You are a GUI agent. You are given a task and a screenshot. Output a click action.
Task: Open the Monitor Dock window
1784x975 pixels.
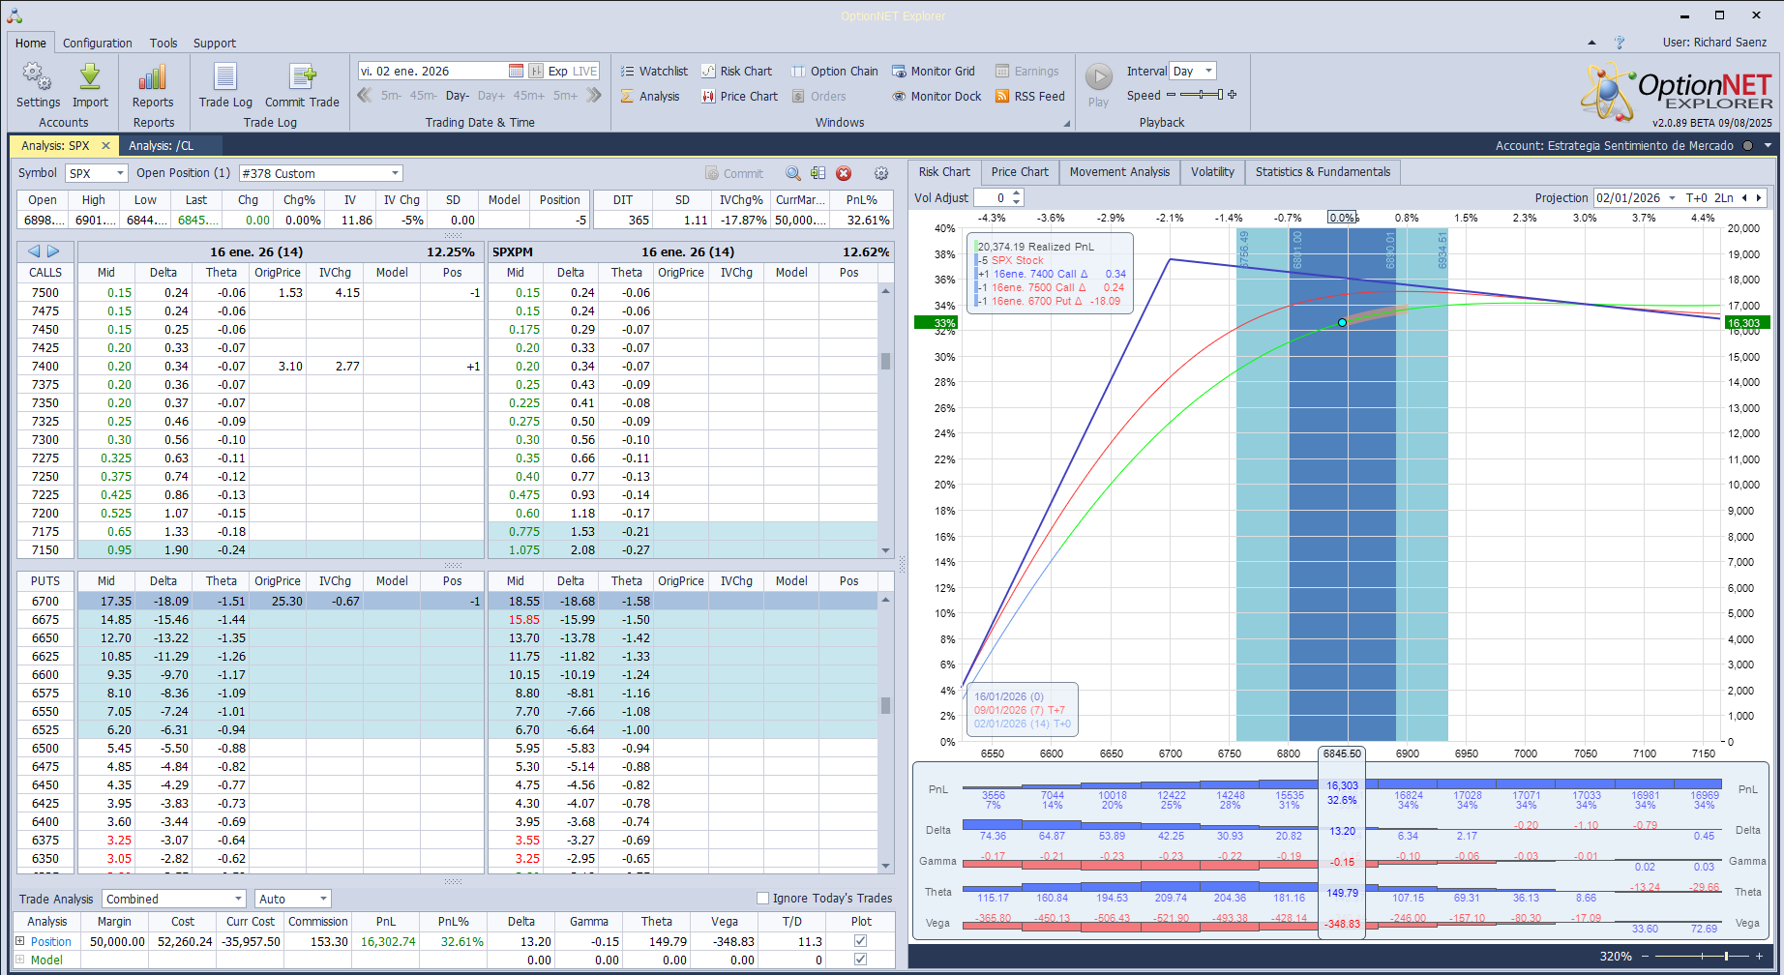click(937, 96)
